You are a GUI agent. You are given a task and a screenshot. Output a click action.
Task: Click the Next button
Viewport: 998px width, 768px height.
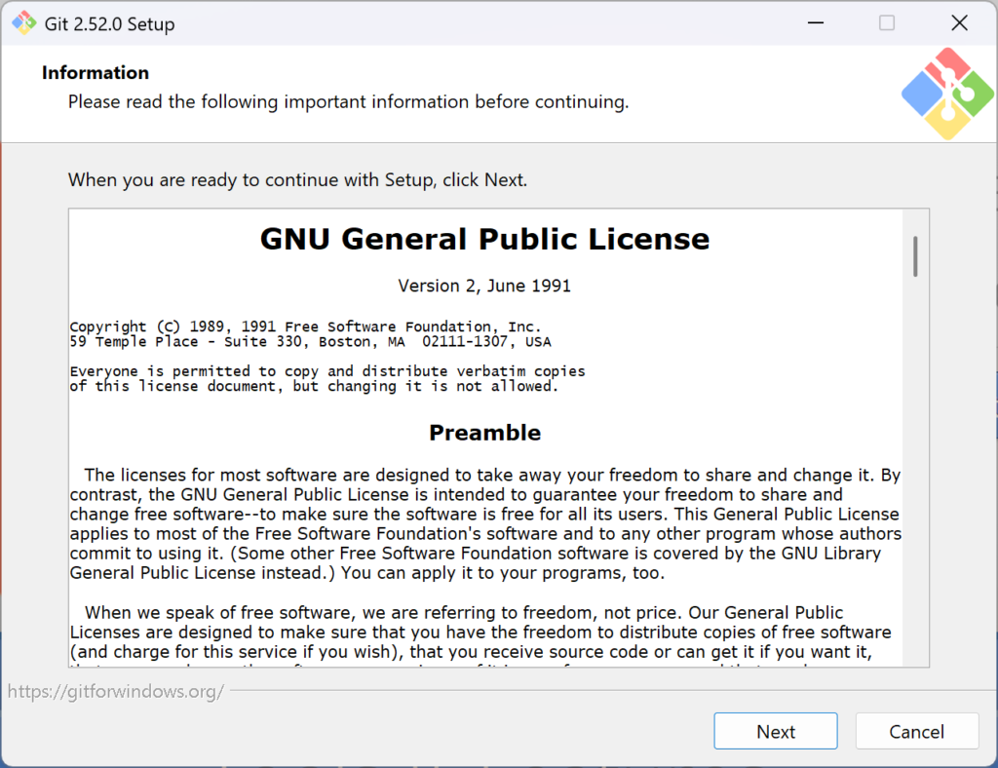[x=775, y=731]
